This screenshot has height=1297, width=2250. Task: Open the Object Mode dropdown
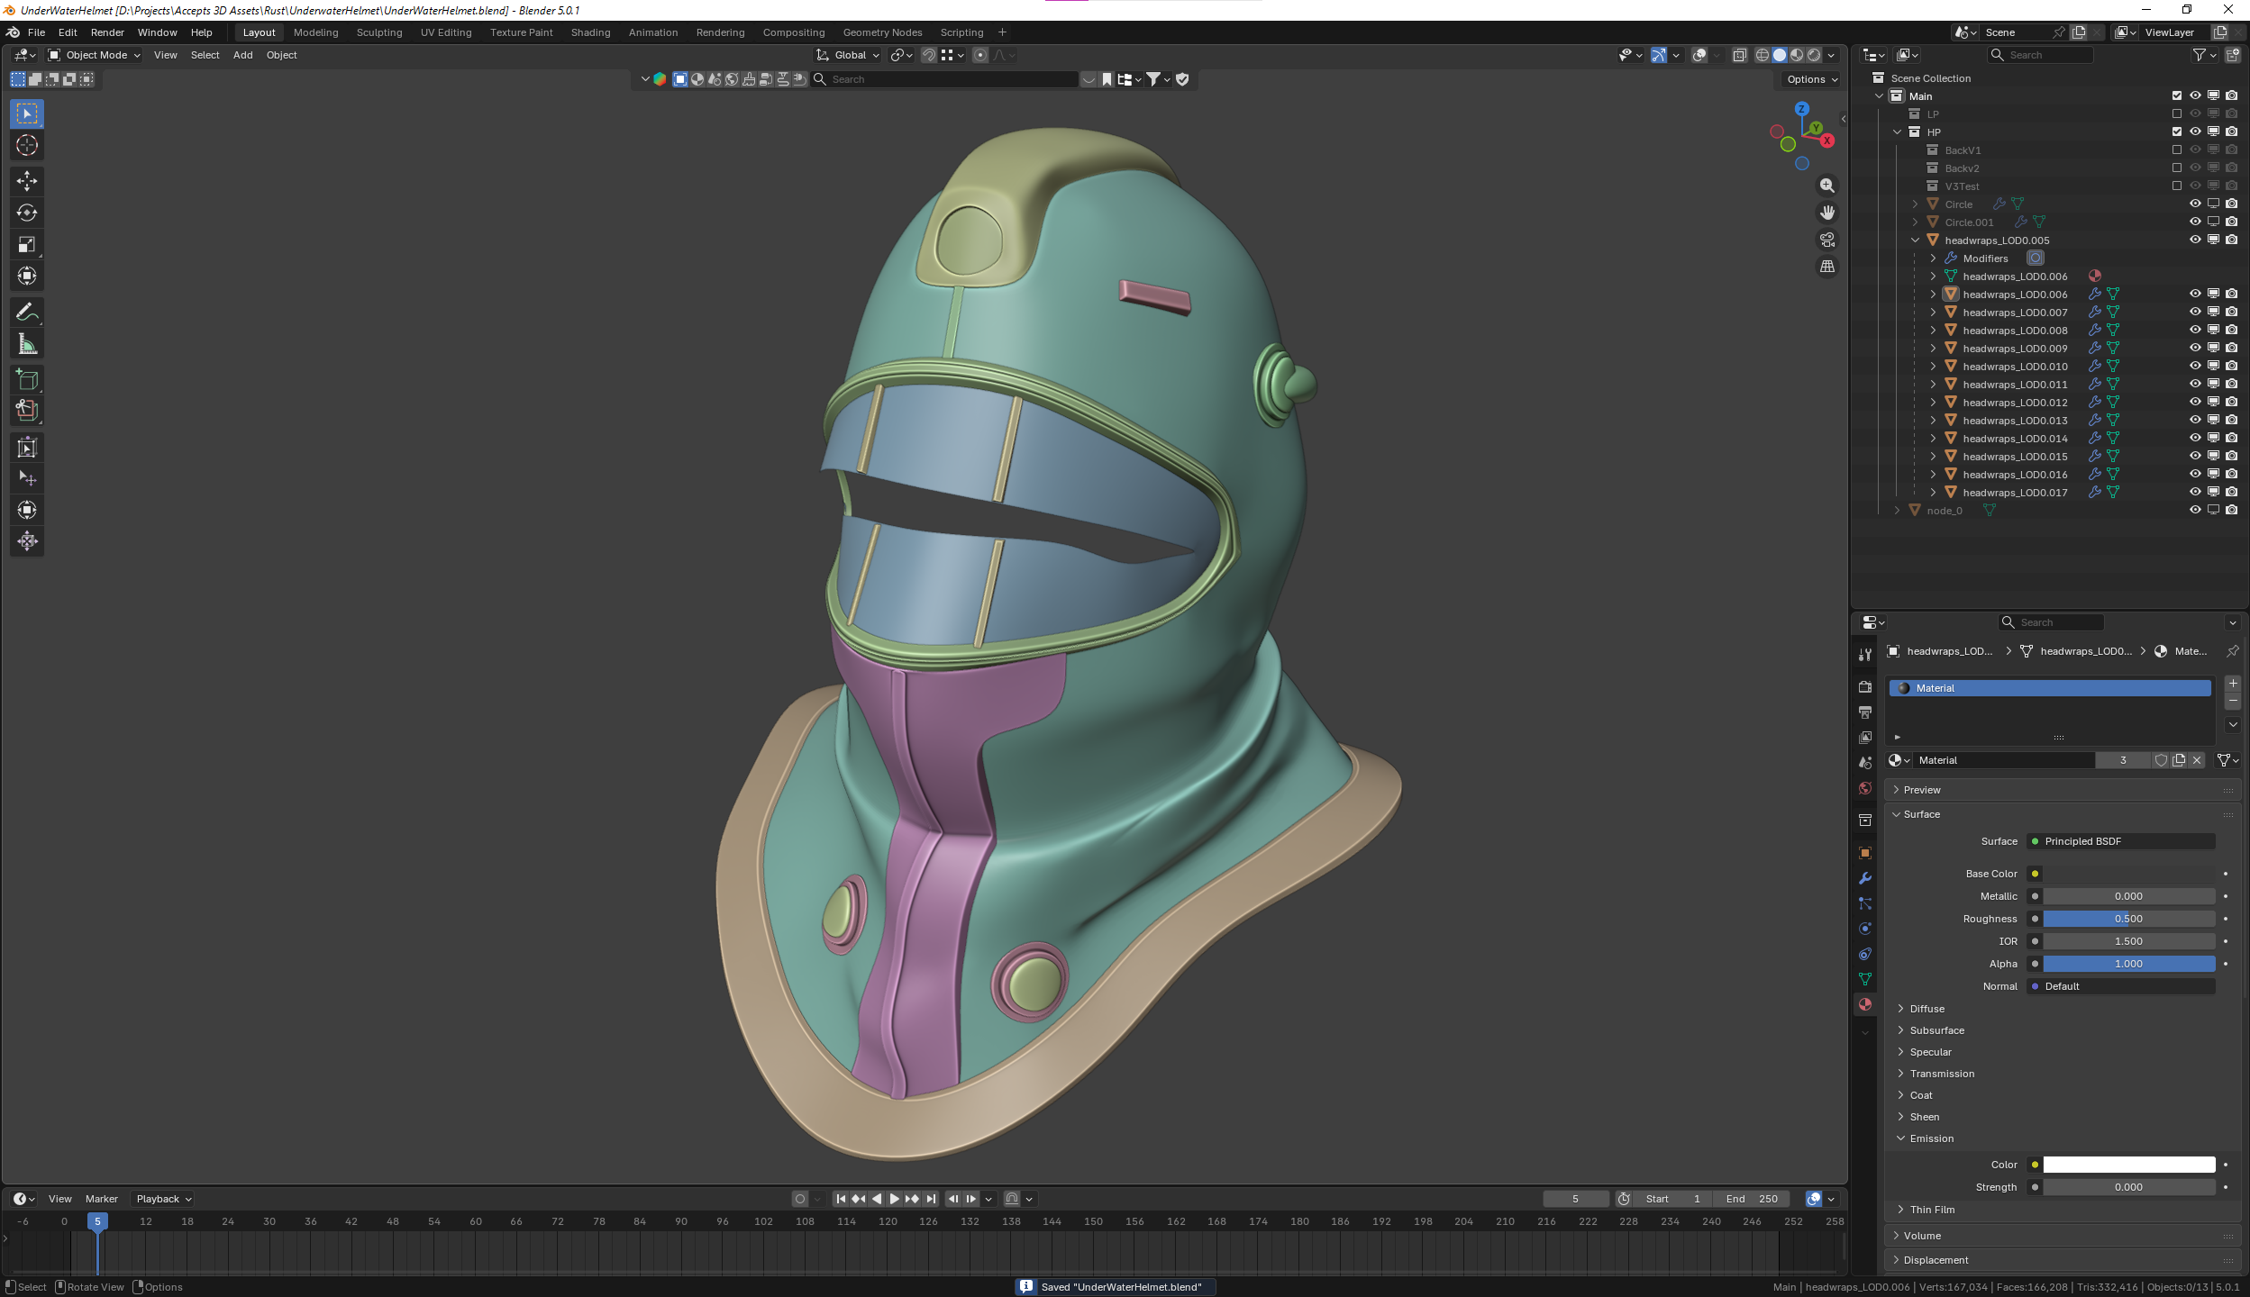pyautogui.click(x=96, y=55)
